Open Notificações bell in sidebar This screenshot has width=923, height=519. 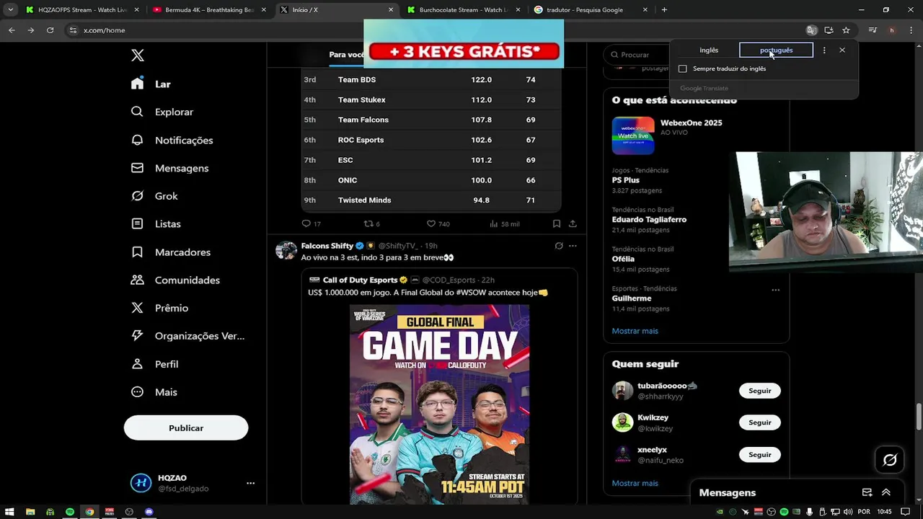click(172, 140)
